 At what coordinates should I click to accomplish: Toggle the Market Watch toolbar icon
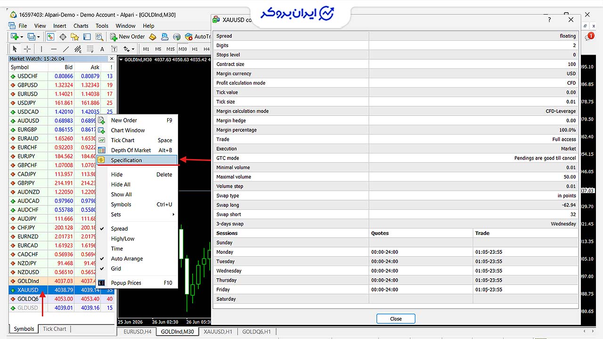pos(50,37)
